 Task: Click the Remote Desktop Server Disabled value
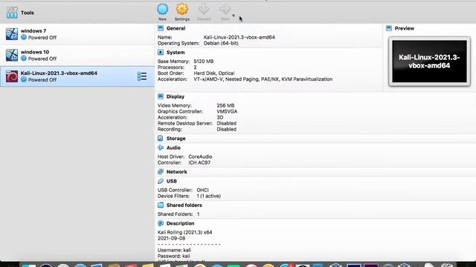point(226,123)
